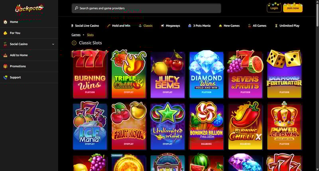Viewport: 319px width, 171px height.
Task: Open the Unlimited Play category
Action: point(287,25)
